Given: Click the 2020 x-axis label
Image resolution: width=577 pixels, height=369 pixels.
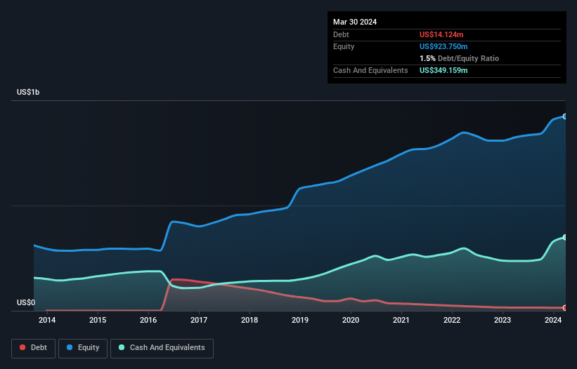Looking at the screenshot, I should coord(351,320).
